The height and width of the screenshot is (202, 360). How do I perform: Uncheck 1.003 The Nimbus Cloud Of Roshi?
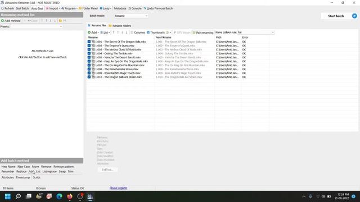point(89,49)
